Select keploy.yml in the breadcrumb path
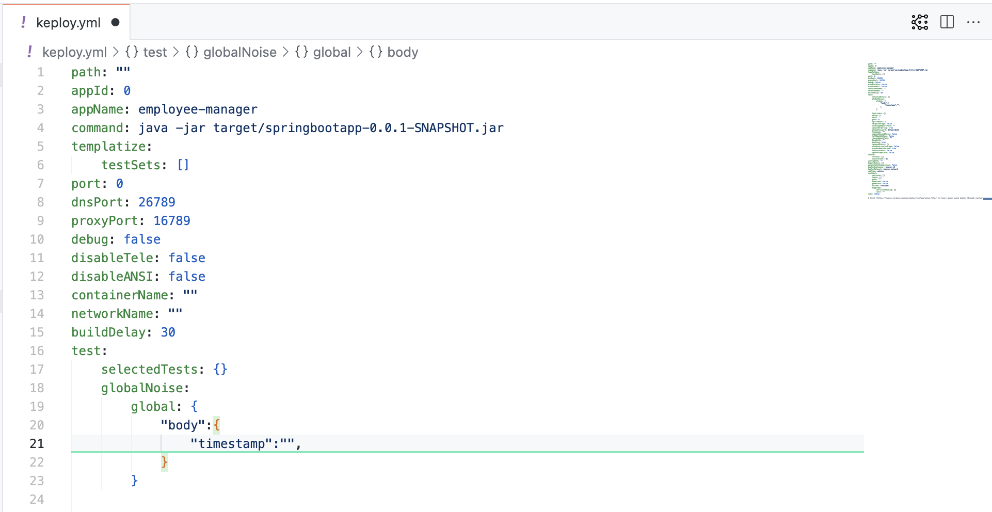 click(74, 52)
